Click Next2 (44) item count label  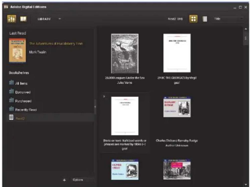pyautogui.click(x=175, y=19)
